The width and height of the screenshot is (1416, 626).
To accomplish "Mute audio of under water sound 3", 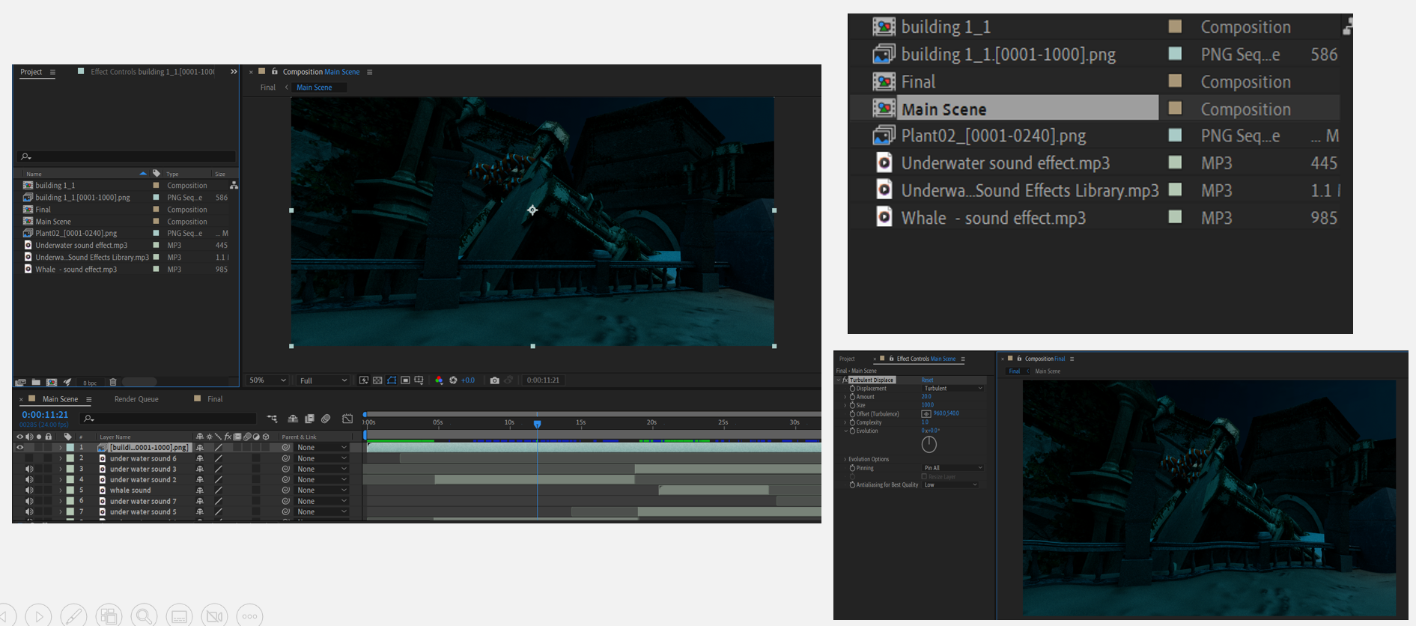I will tap(29, 469).
